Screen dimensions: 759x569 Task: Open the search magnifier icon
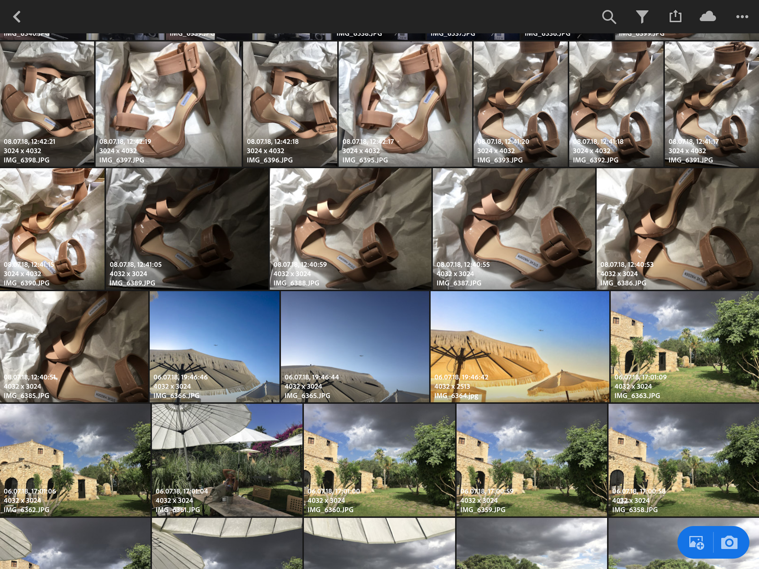click(609, 17)
